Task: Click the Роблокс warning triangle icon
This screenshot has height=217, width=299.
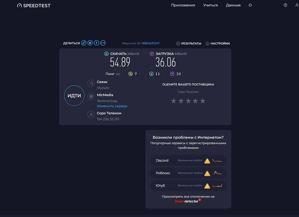Action: click(207, 173)
